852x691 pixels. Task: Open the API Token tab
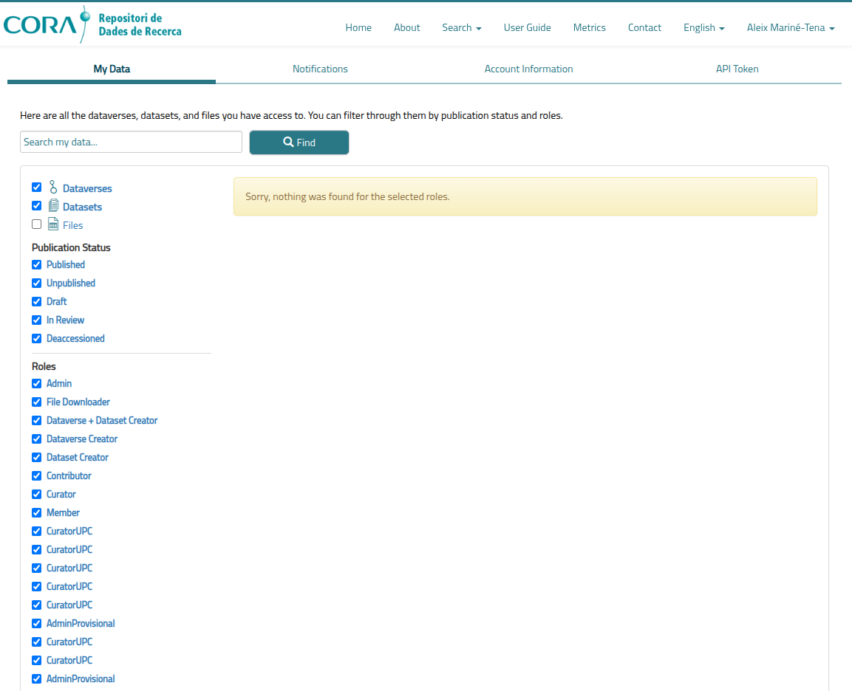click(x=737, y=69)
